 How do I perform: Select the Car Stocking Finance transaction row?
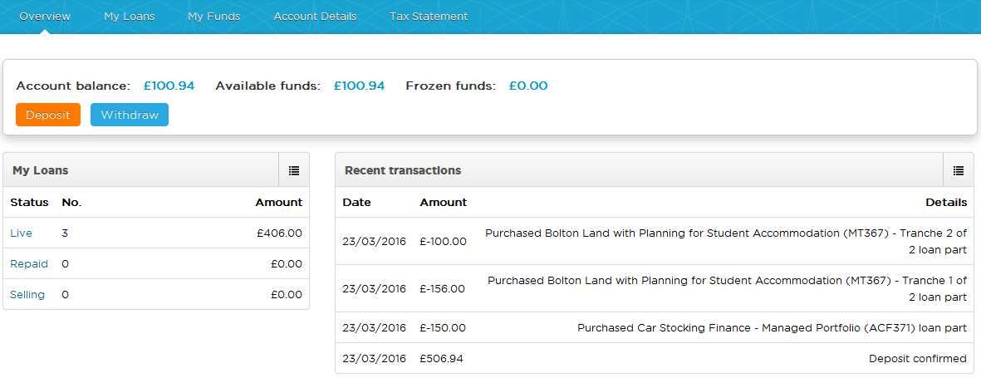point(655,328)
